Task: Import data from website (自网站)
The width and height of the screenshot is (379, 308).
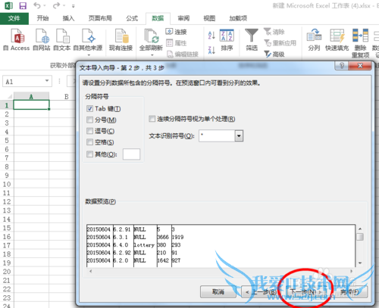Action: coord(42,39)
